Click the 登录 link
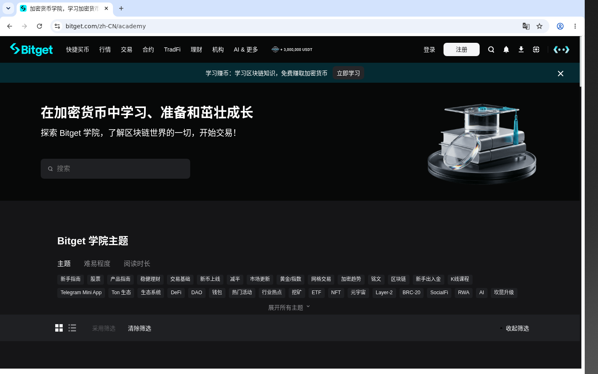 (x=429, y=49)
